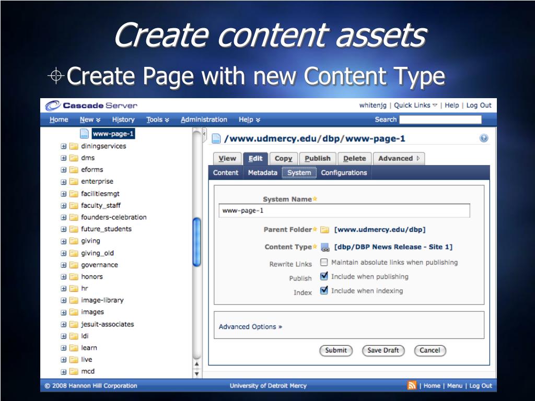
Task: Click the Cancel button
Action: 430,350
